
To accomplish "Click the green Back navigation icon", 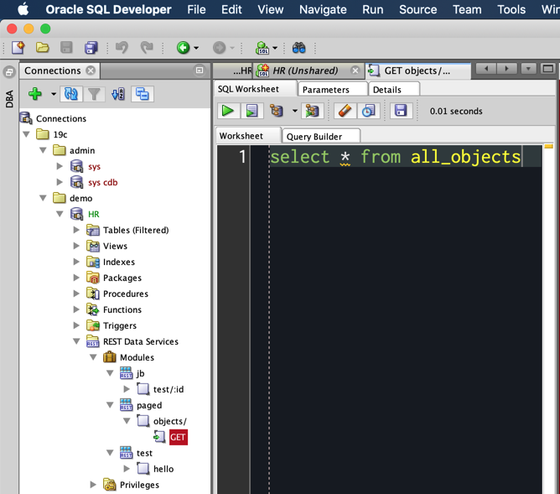I will pos(183,48).
